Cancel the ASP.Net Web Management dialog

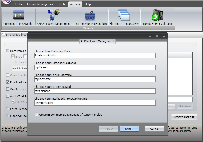154,129
